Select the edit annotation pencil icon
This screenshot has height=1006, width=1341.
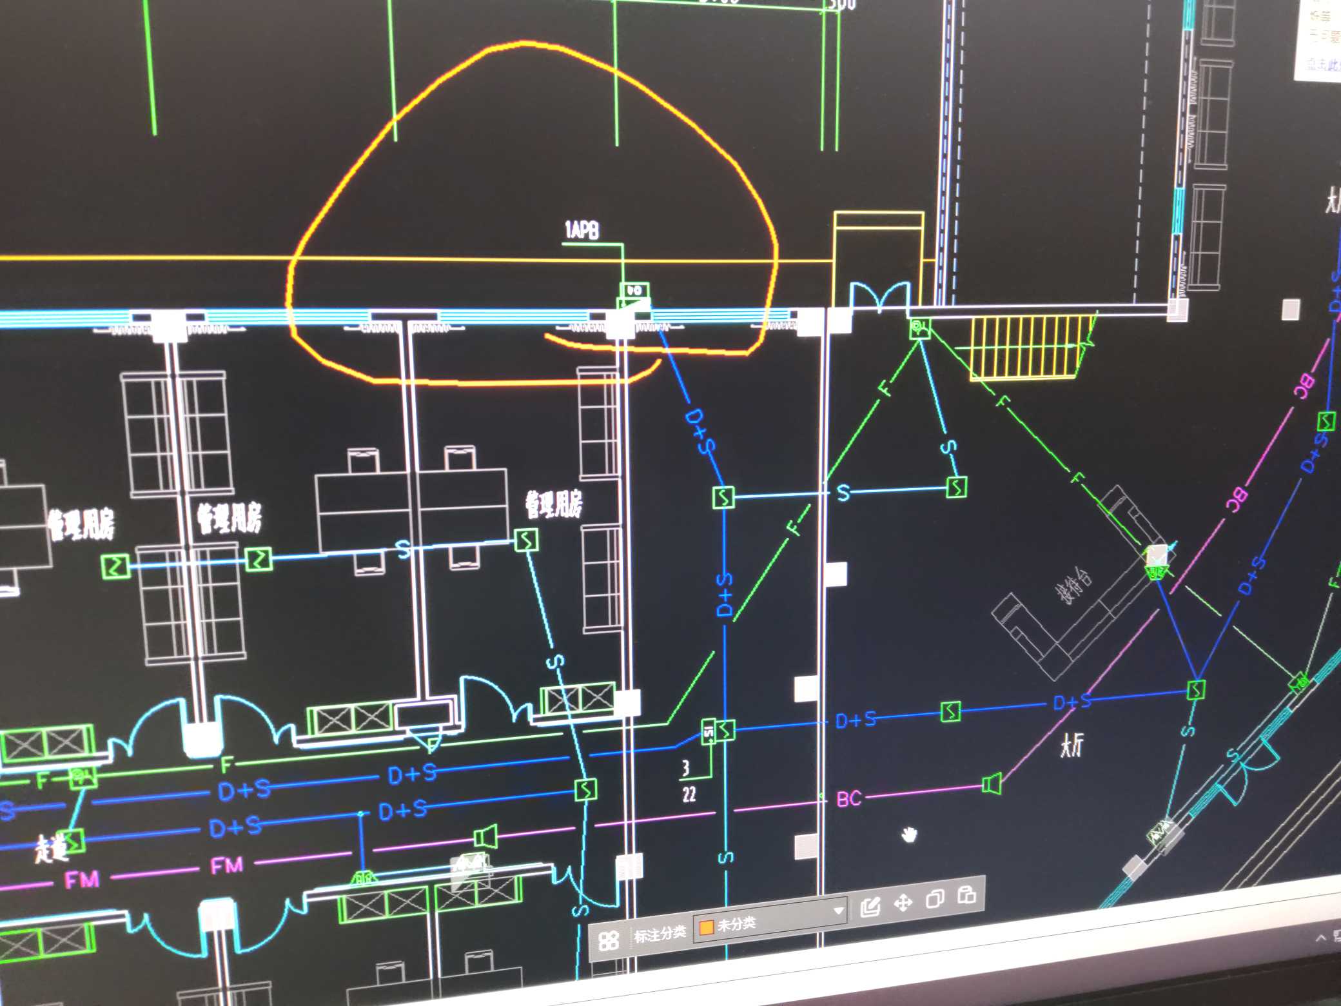[870, 907]
